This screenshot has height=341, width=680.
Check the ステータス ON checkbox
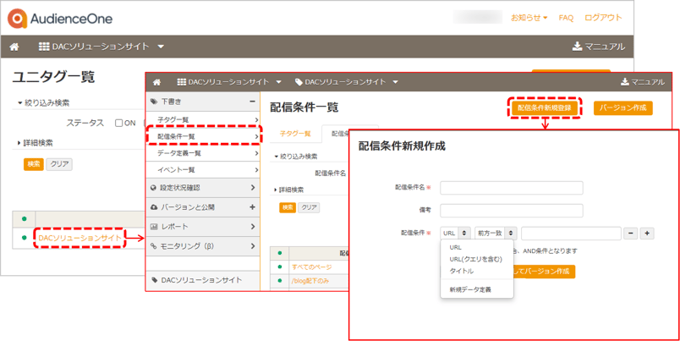tap(118, 124)
